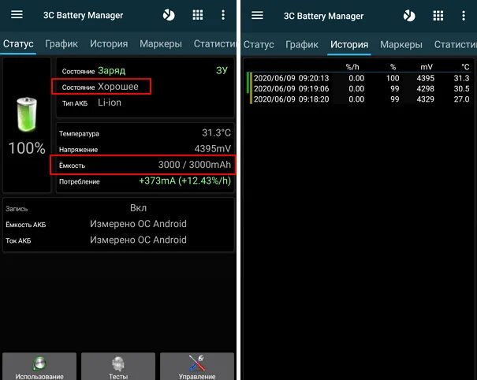Select График tab in left screen

coord(61,44)
